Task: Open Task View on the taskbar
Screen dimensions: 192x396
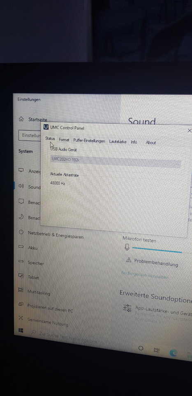Action: (157, 350)
